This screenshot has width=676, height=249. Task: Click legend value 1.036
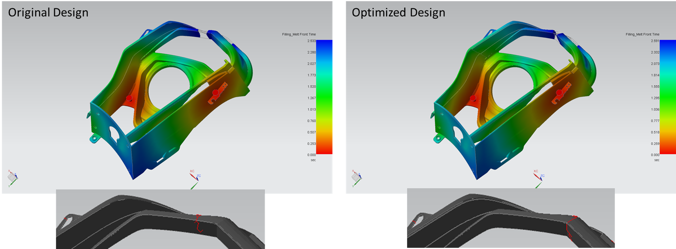click(655, 109)
